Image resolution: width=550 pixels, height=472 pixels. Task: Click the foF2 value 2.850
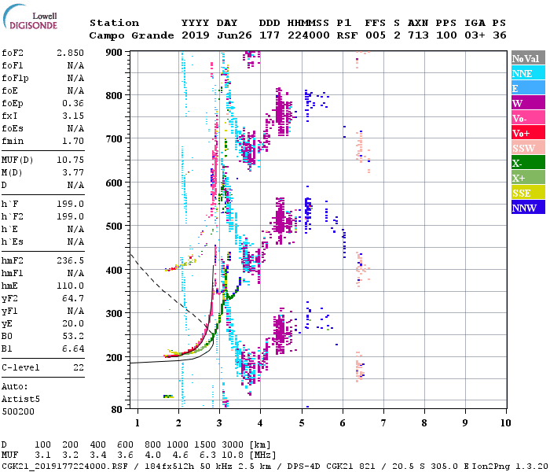70,53
